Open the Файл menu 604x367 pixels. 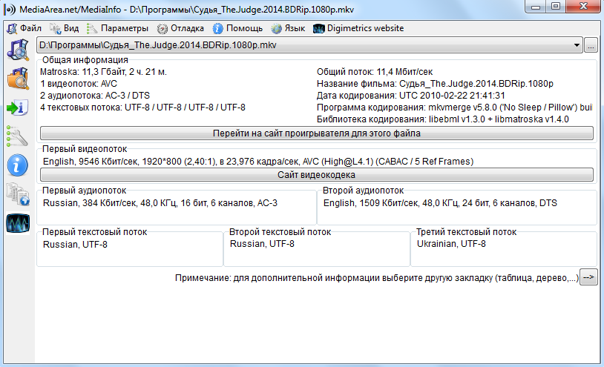pyautogui.click(x=24, y=28)
